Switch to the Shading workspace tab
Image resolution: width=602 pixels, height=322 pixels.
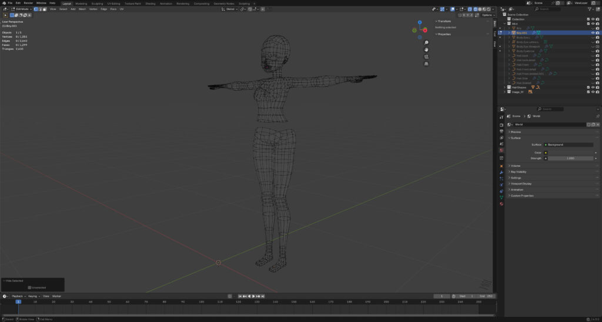coord(150,4)
